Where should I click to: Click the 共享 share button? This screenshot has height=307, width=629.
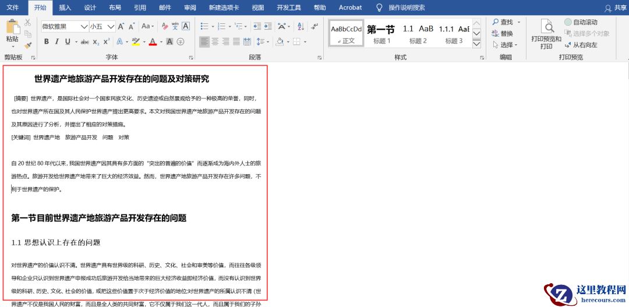pyautogui.click(x=616, y=8)
